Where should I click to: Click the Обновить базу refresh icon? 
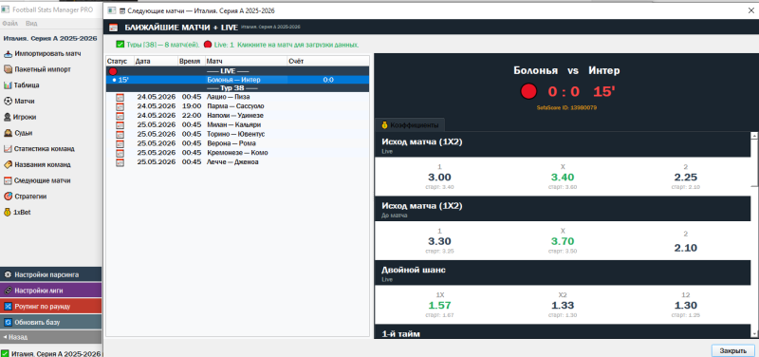[8, 322]
